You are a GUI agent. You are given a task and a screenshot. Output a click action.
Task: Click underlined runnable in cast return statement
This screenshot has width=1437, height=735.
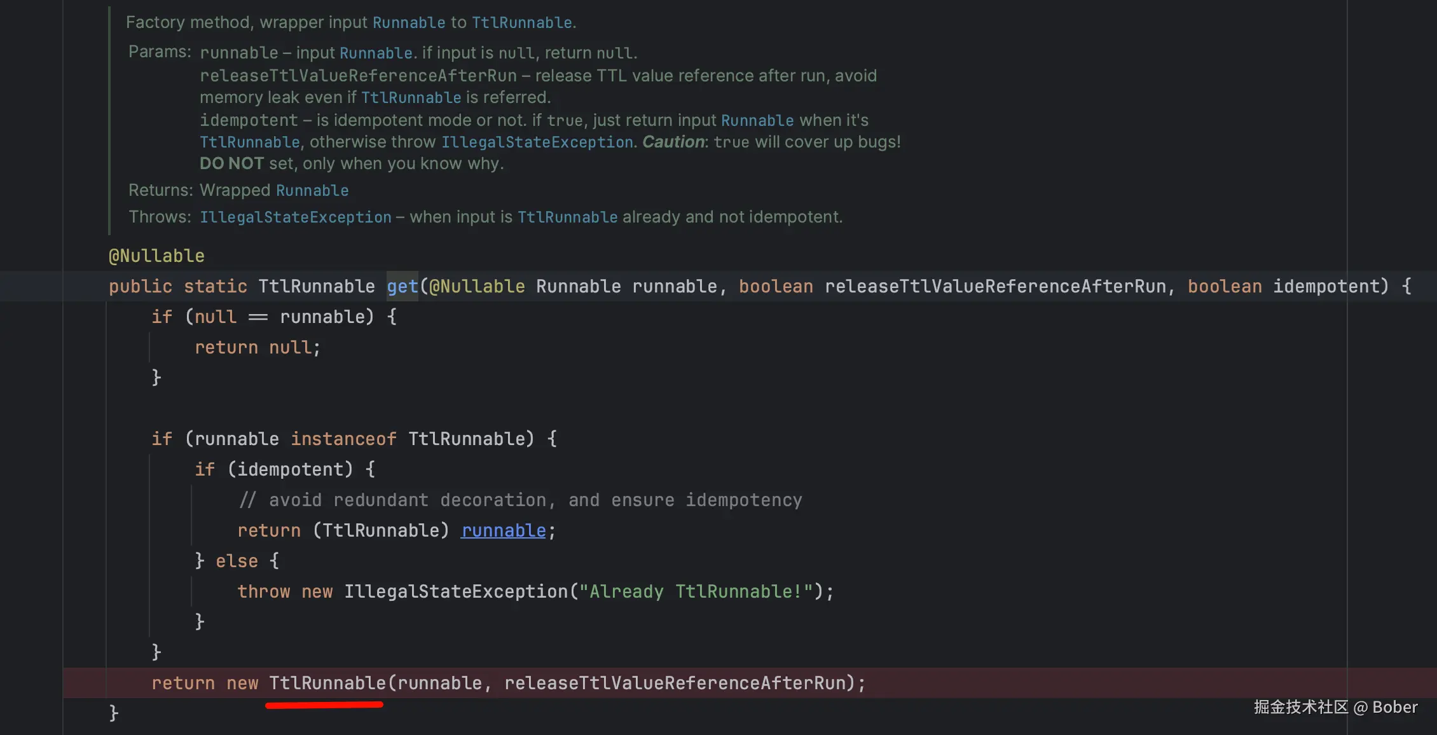[x=503, y=531]
